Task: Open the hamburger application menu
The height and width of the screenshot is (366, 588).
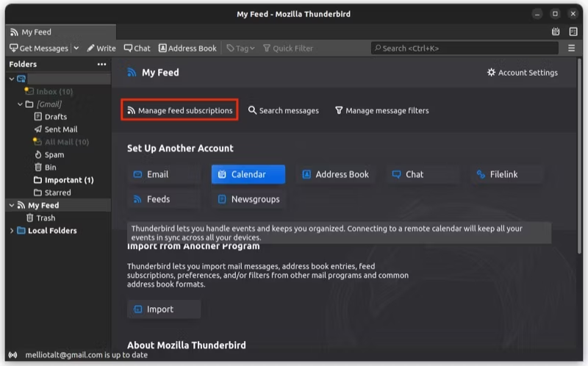Action: click(x=571, y=48)
